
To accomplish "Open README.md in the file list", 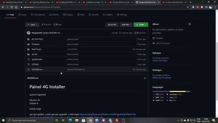I will [x=37, y=69].
